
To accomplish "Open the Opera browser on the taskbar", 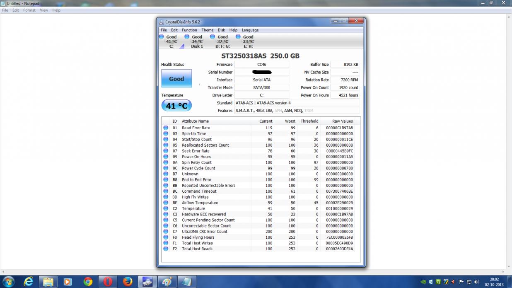I will point(108,282).
